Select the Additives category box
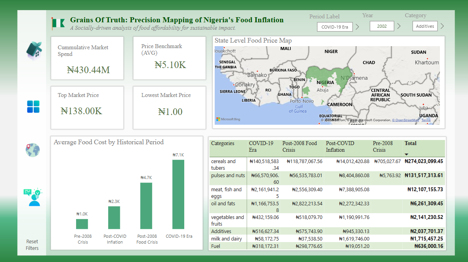This screenshot has width=468, height=262. [x=425, y=26]
